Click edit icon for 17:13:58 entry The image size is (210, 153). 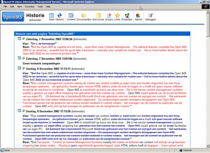coord(24,111)
